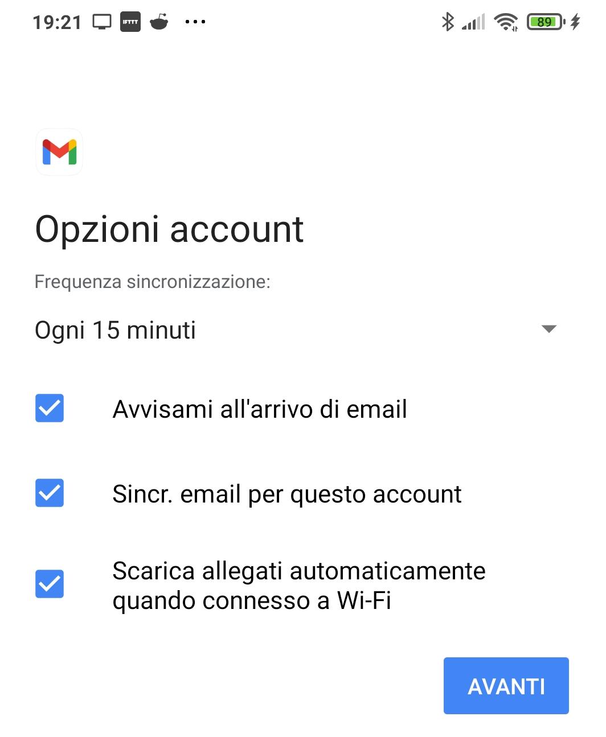
Task: Open the three-dots notification overflow
Action: click(x=195, y=22)
